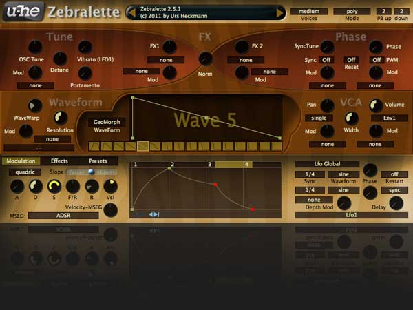
Task: Open the quadric envelope mode dropdown
Action: click(25, 172)
